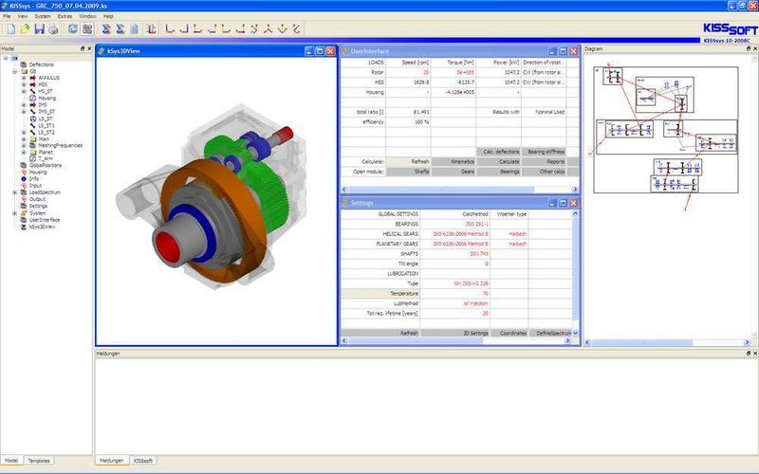
Task: Click the coordinate axes toolbar icon
Action: pyautogui.click(x=152, y=29)
